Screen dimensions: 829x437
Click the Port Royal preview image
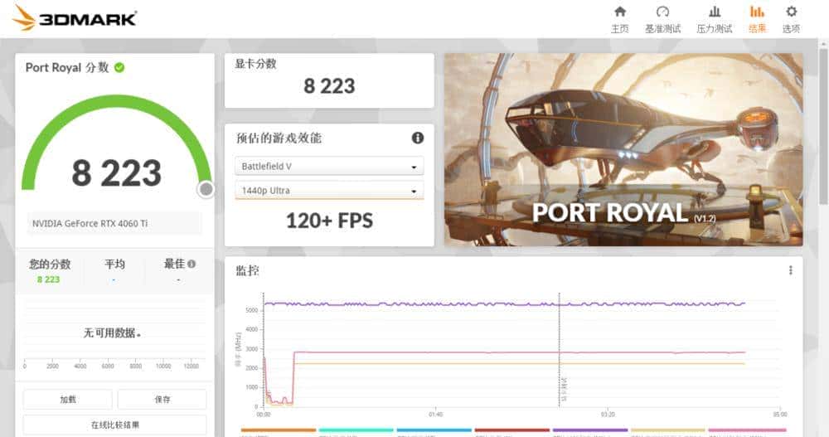pos(623,150)
